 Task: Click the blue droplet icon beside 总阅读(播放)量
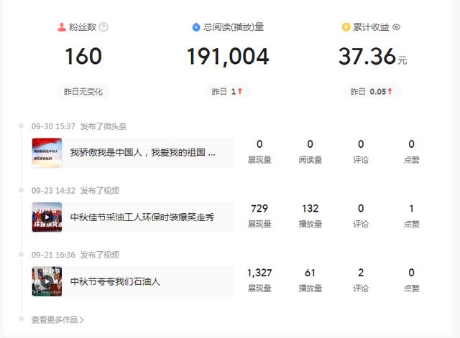pyautogui.click(x=195, y=27)
